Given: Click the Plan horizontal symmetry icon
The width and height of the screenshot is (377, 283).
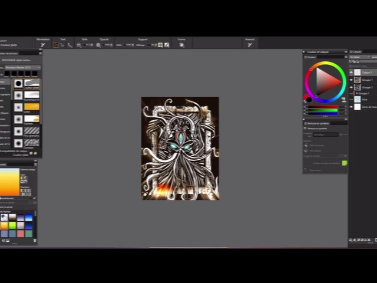Looking at the screenshot, I should [306, 146].
